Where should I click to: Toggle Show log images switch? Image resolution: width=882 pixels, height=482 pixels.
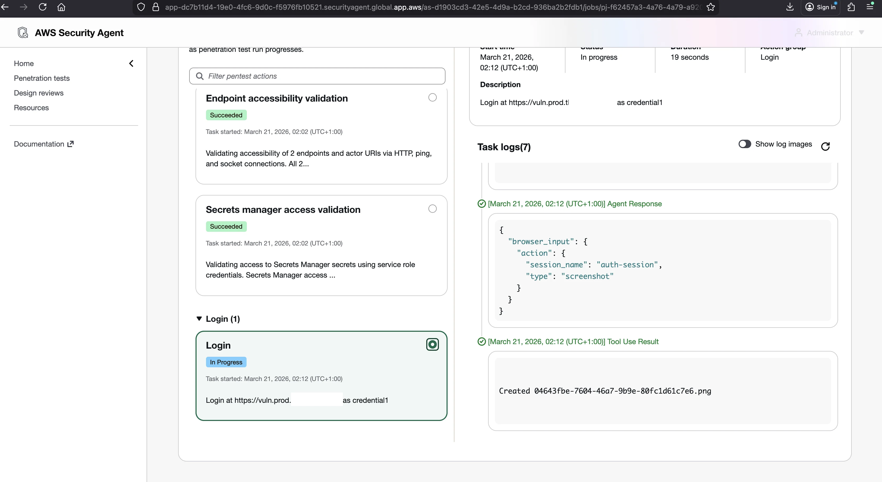pyautogui.click(x=744, y=144)
